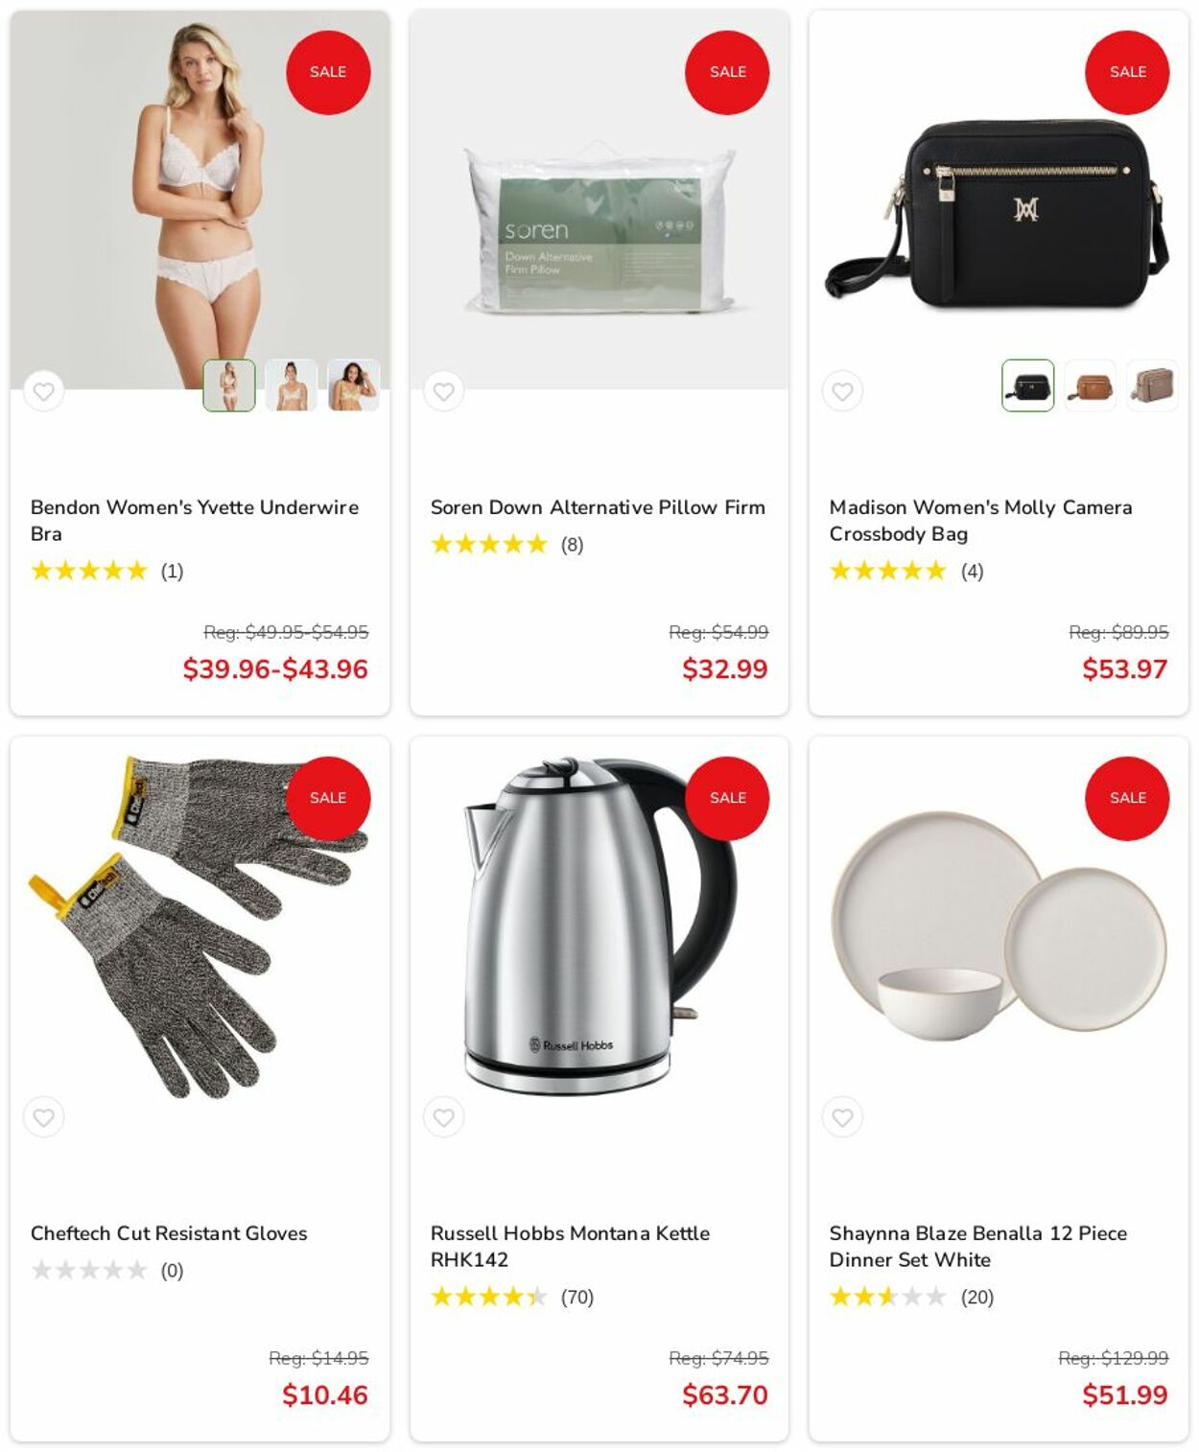This screenshot has height=1452, width=1199.
Task: Click heart icon on Madison crossbody bag
Action: tap(842, 391)
